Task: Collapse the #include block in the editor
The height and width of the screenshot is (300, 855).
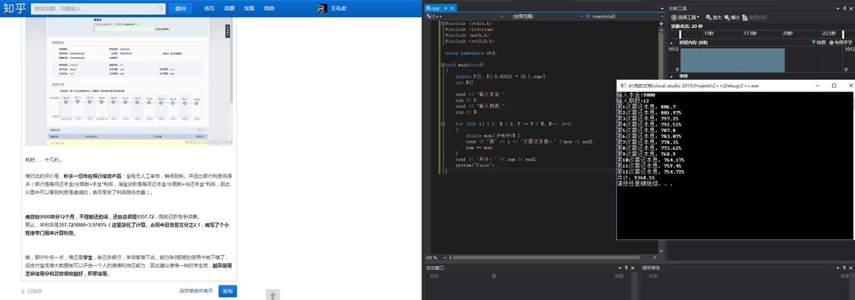Action: [x=442, y=24]
